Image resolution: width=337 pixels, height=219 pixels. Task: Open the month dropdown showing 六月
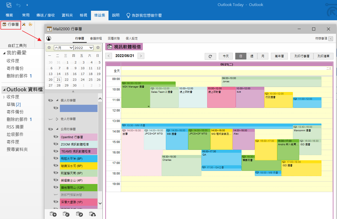[x=64, y=47]
